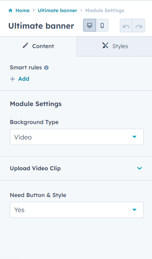Undo the last change
This screenshot has height=259, width=152.
click(126, 26)
